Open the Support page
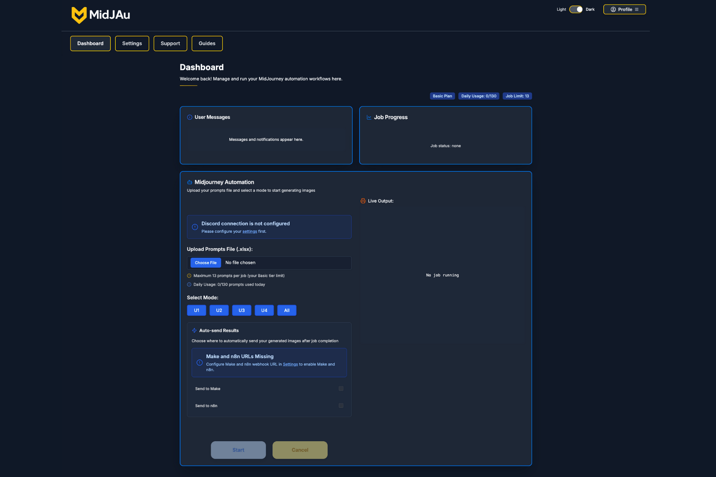 pos(170,43)
